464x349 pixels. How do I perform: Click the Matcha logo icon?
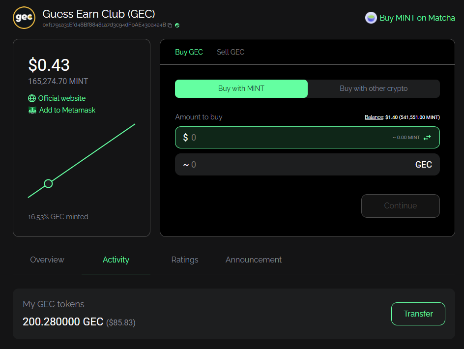click(371, 18)
